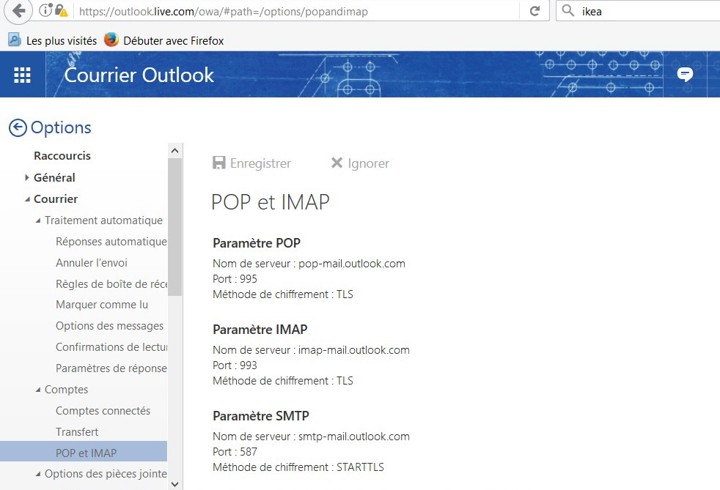Image resolution: width=720 pixels, height=490 pixels.
Task: Click the browser back arrow button
Action: (18, 11)
